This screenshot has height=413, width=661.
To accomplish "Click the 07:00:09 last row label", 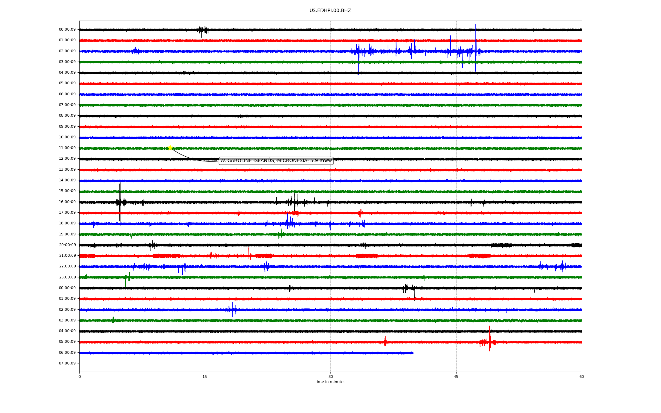I will pyautogui.click(x=67, y=363).
